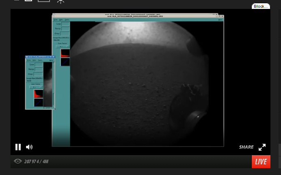Image resolution: width=281 pixels, height=175 pixels.
Task: Click the rectangle view icon beside brightness icon
Action: coord(44,1)
